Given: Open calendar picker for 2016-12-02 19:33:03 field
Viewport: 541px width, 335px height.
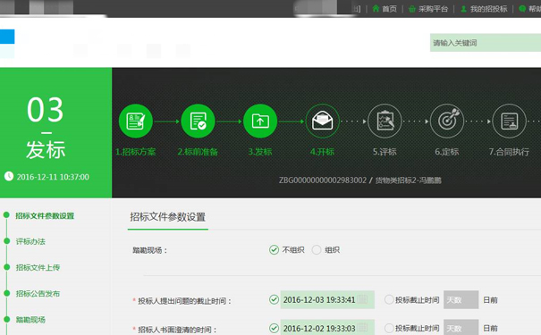Looking at the screenshot, I should [x=362, y=328].
